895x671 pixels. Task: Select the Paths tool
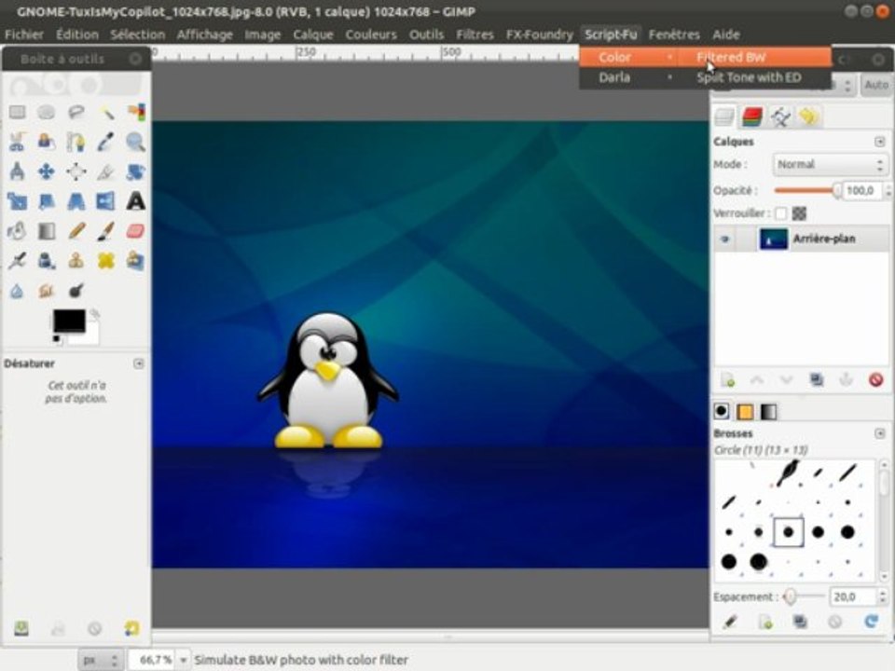76,142
